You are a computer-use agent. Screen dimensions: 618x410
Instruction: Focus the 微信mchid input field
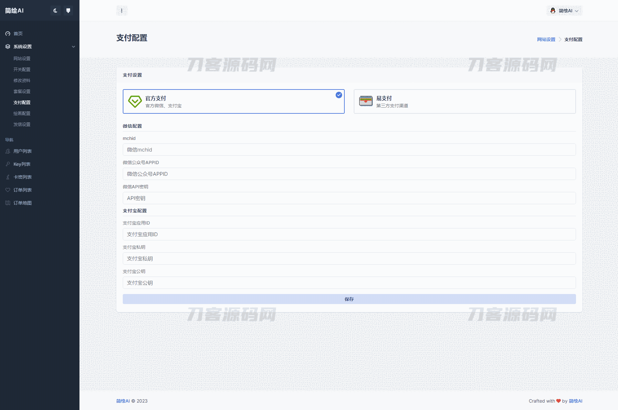349,150
